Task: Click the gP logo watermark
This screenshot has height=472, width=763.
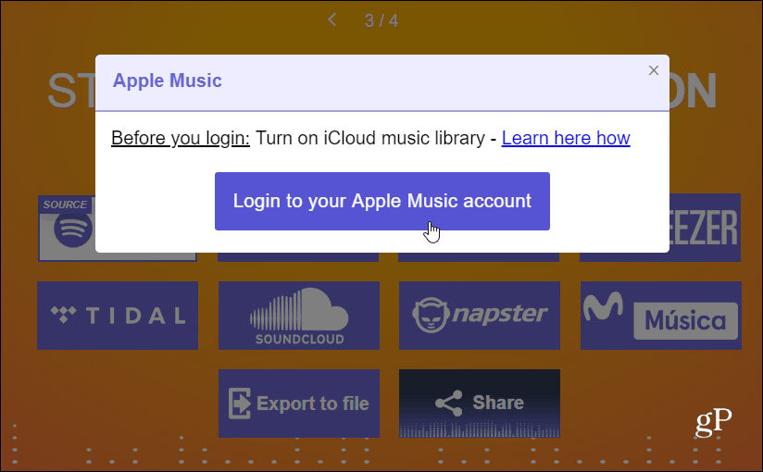Action: [713, 421]
